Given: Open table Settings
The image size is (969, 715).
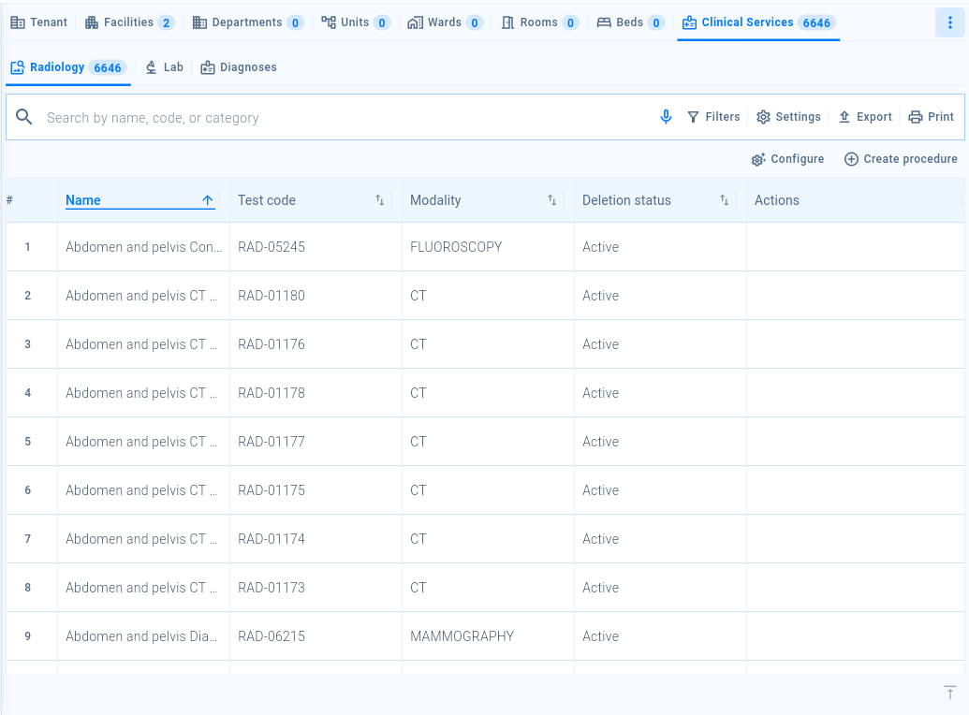Looking at the screenshot, I should pyautogui.click(x=788, y=117).
